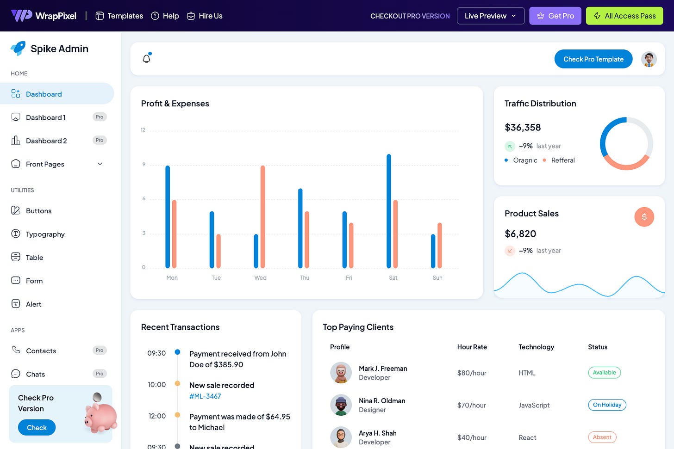This screenshot has width=674, height=449.
Task: Open the Dashboard section in sidebar
Action: (44, 93)
